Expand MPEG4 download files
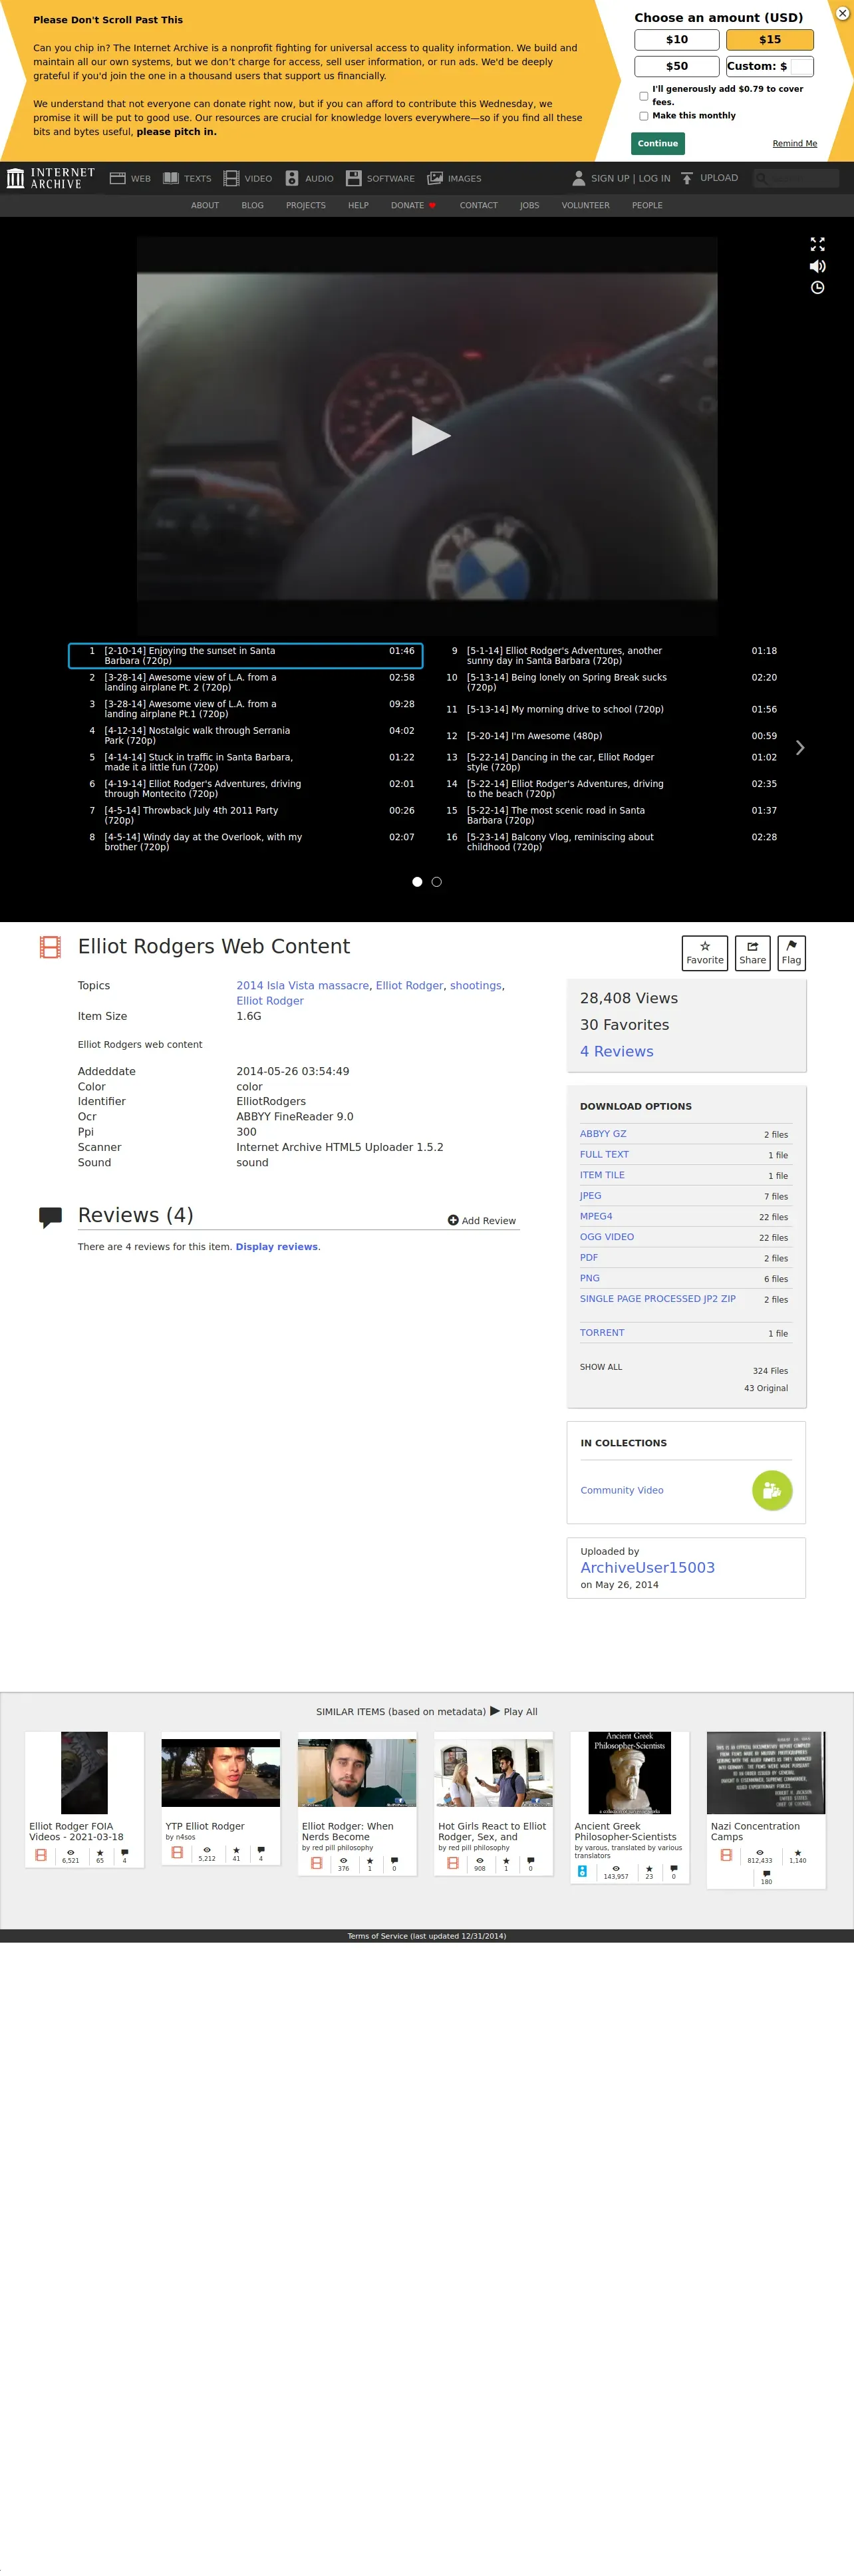This screenshot has height=2576, width=854. [x=596, y=1217]
